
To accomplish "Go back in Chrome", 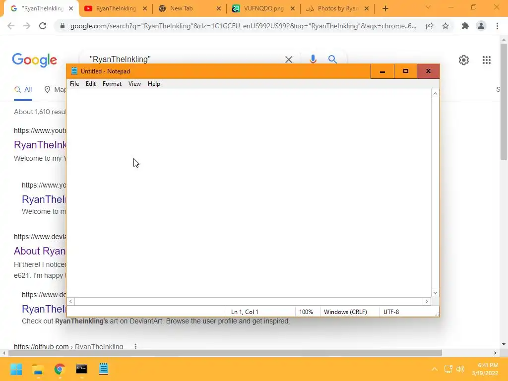I will 11,26.
